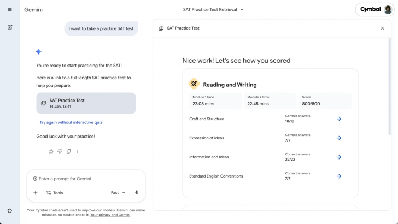Screen dimensions: 398x224
Task: Open more options for the response
Action: (78, 151)
